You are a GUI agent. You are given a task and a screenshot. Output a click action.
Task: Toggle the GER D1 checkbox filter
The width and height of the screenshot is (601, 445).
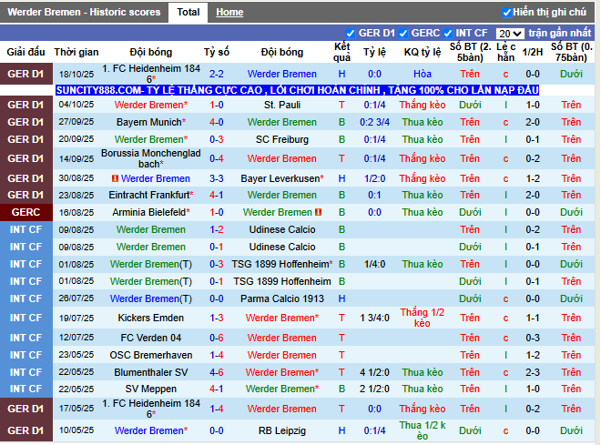[x=351, y=34]
